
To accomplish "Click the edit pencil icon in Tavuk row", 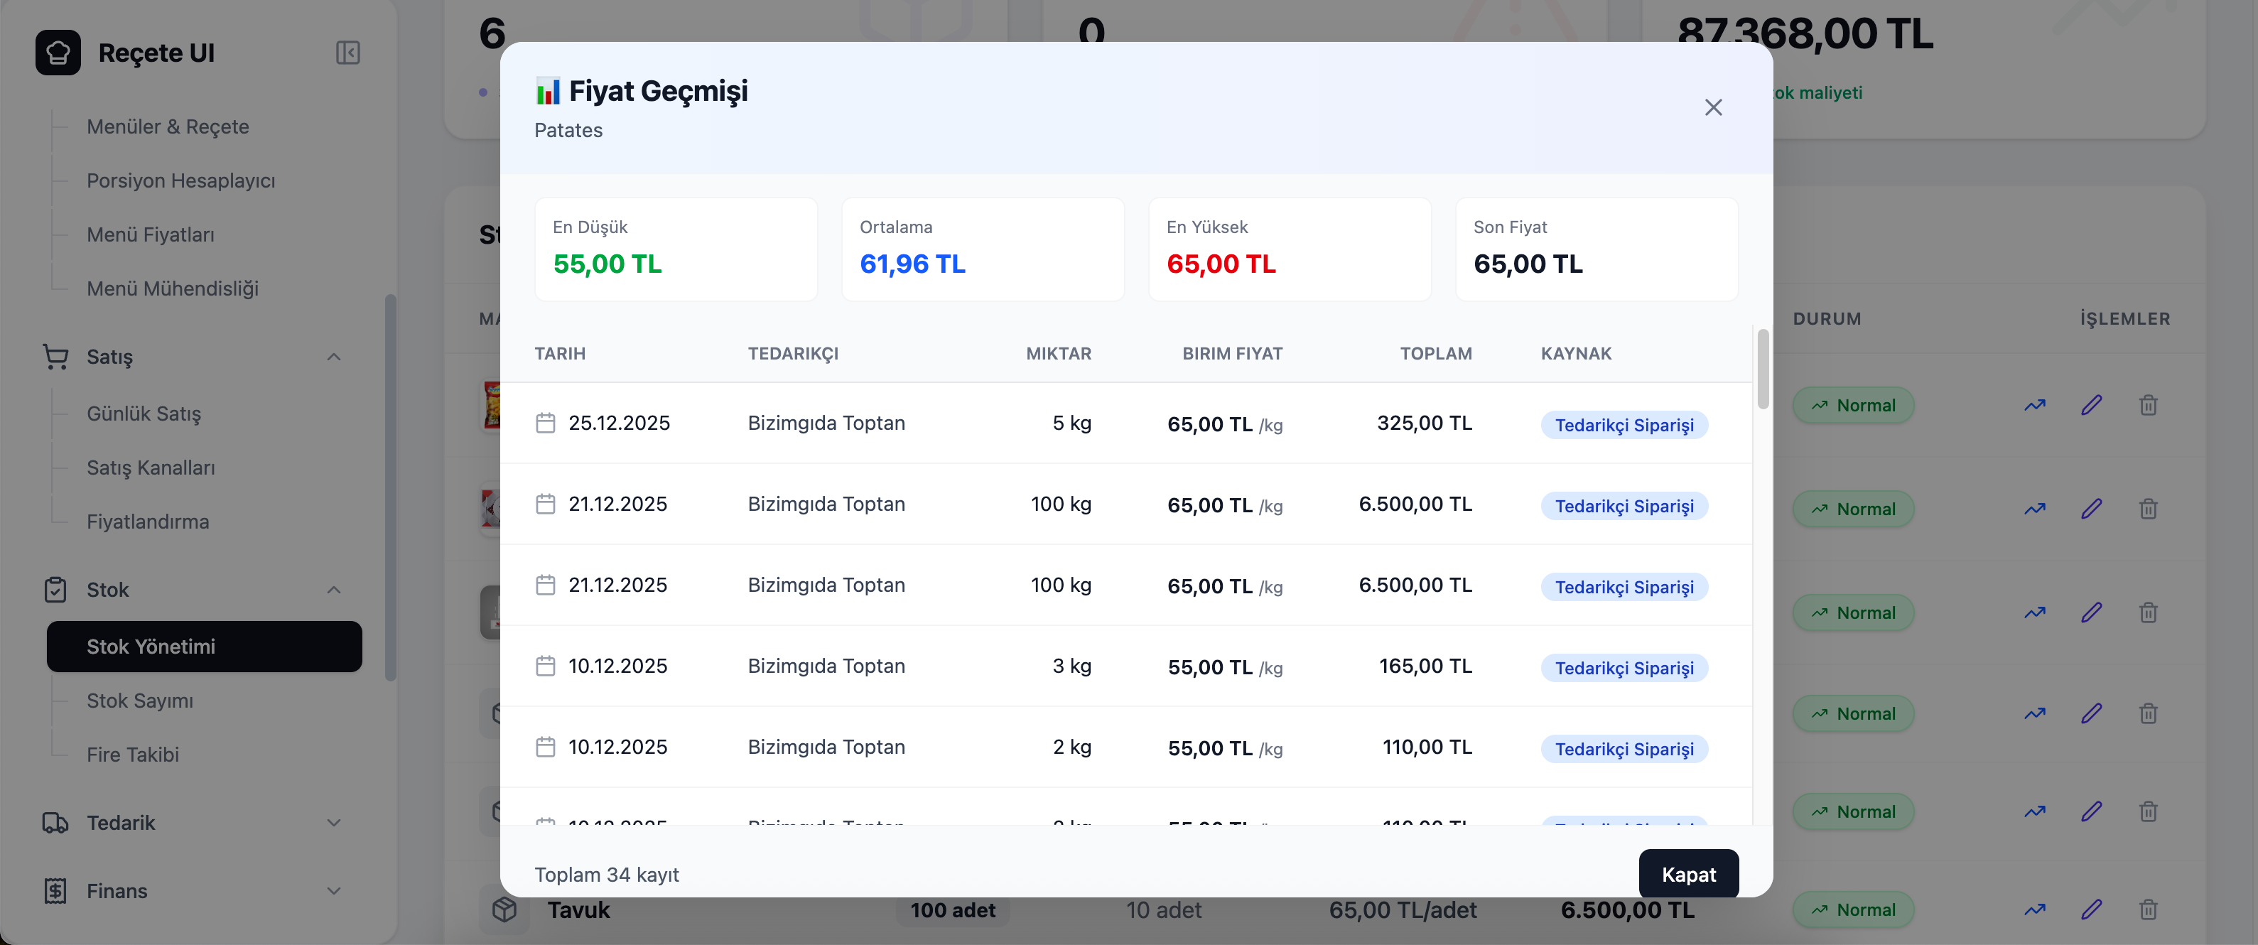I will 2092,910.
